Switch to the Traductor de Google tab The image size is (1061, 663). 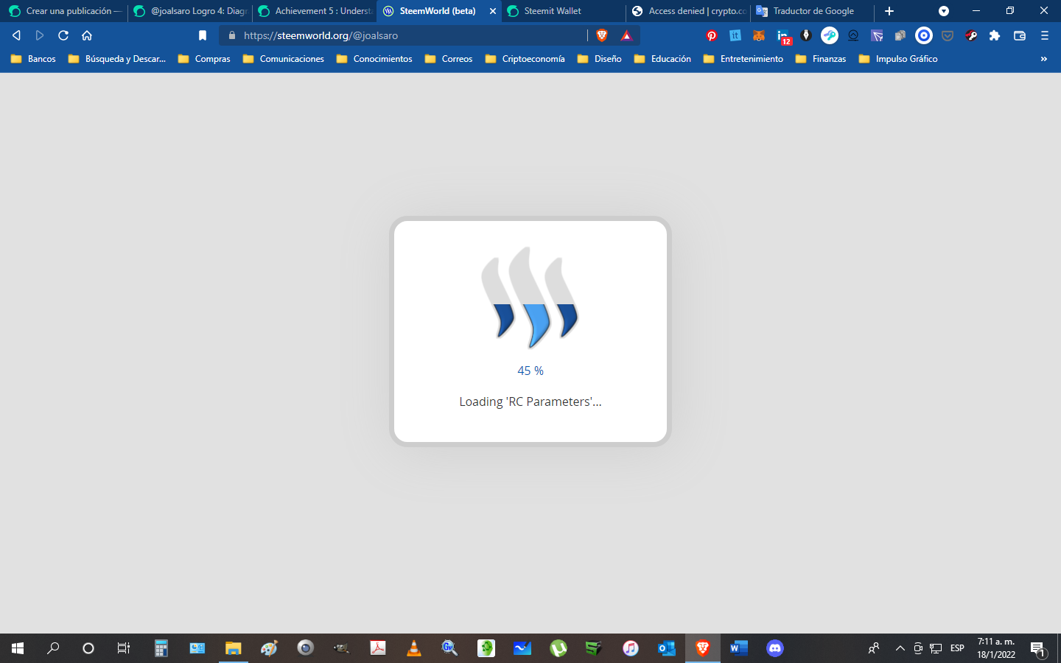(x=812, y=11)
